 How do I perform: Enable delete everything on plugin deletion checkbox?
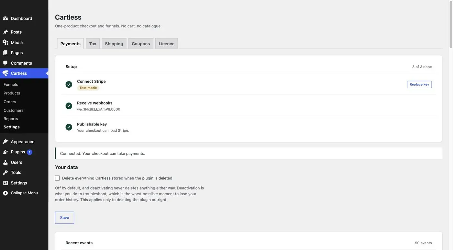(58, 178)
